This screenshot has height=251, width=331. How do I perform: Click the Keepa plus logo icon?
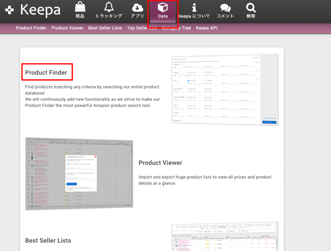coord(10,10)
